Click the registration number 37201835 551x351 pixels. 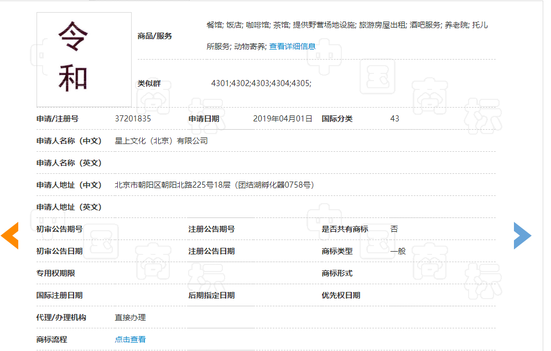(x=133, y=119)
